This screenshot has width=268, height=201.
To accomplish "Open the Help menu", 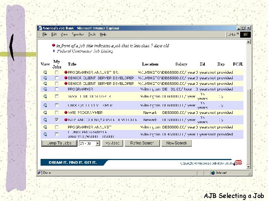I will tap(103, 34).
